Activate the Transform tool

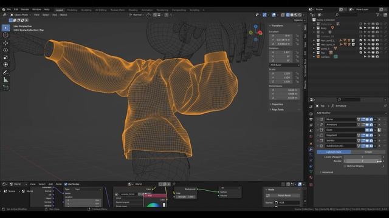(5, 65)
